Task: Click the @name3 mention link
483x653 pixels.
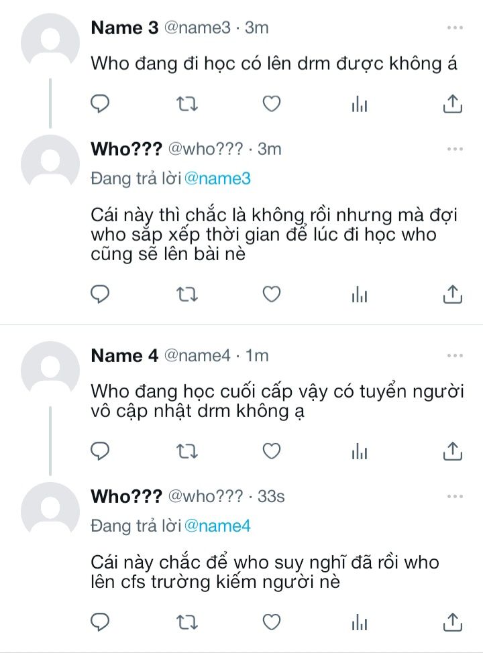Action: (x=217, y=178)
